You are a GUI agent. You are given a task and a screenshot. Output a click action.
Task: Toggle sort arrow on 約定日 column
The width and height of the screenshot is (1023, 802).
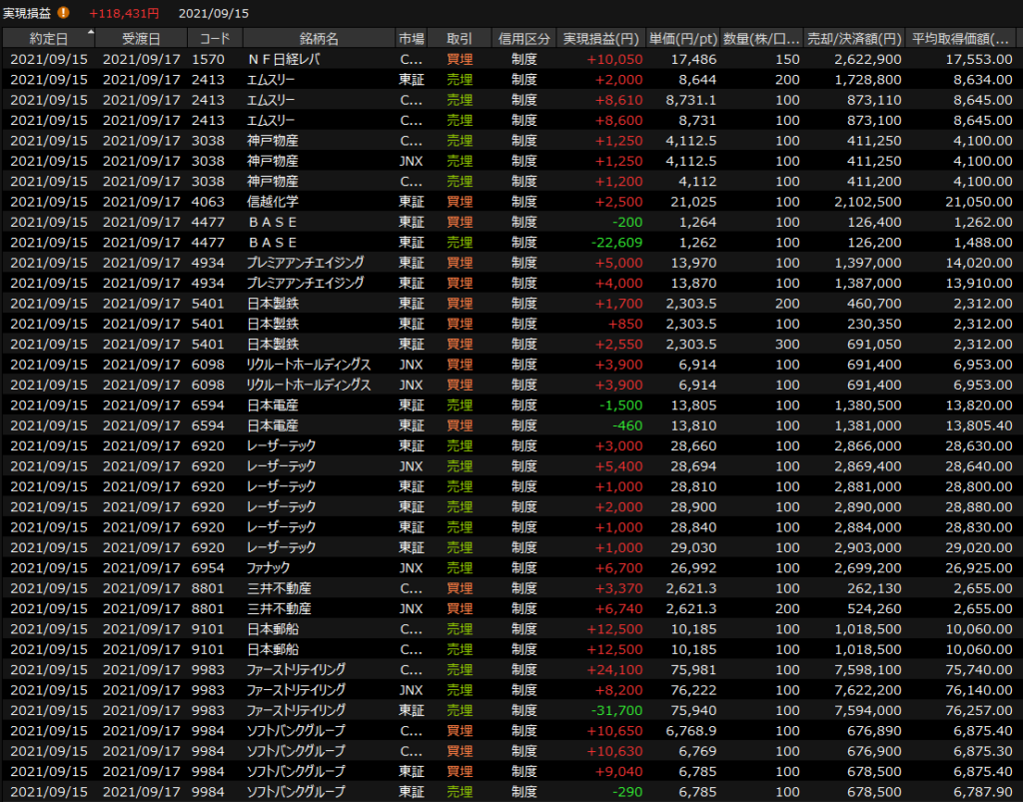(91, 33)
